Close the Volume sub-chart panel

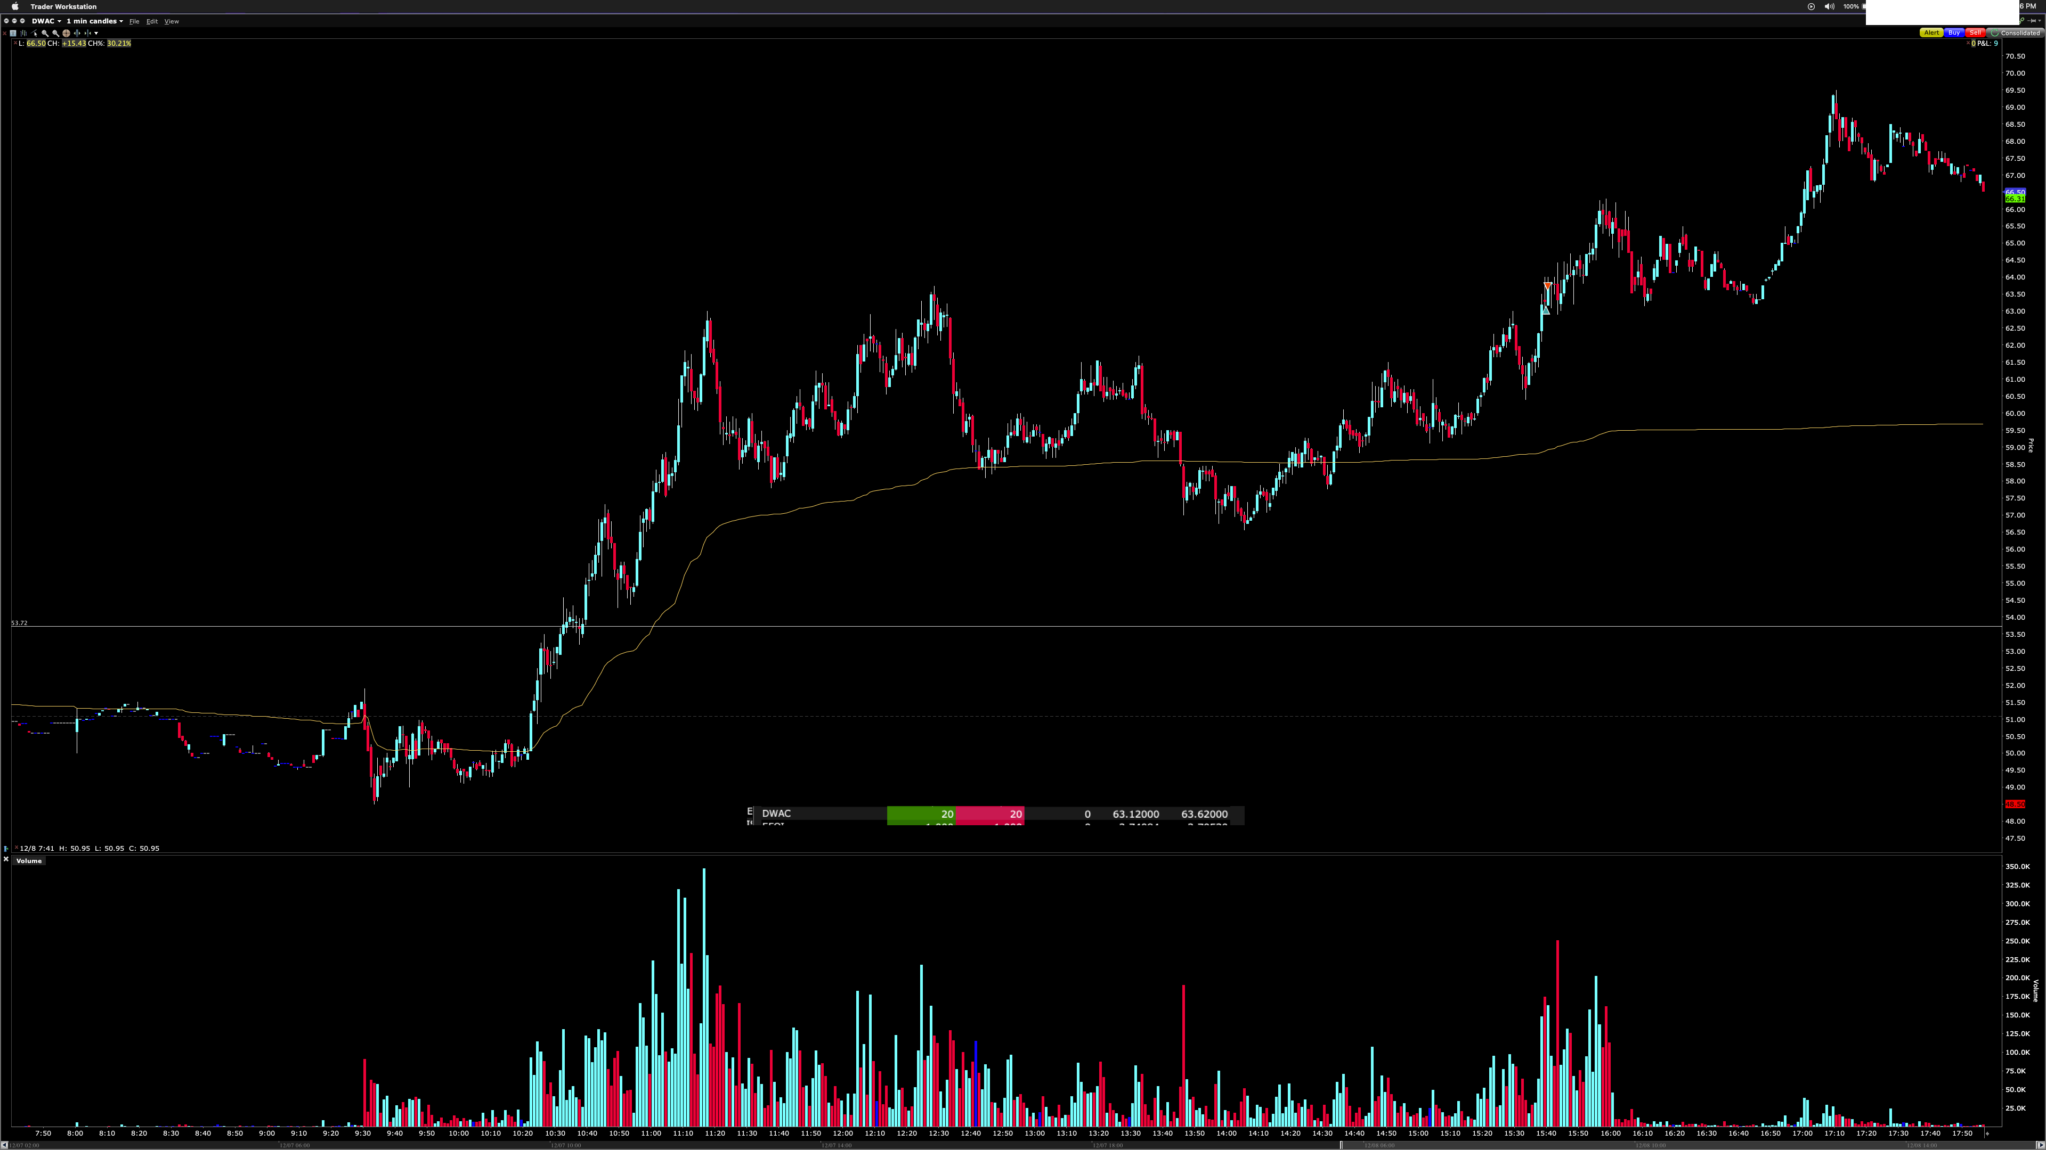coord(5,859)
